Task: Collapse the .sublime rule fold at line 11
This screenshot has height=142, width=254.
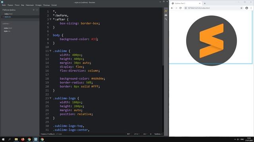Action: [50, 51]
